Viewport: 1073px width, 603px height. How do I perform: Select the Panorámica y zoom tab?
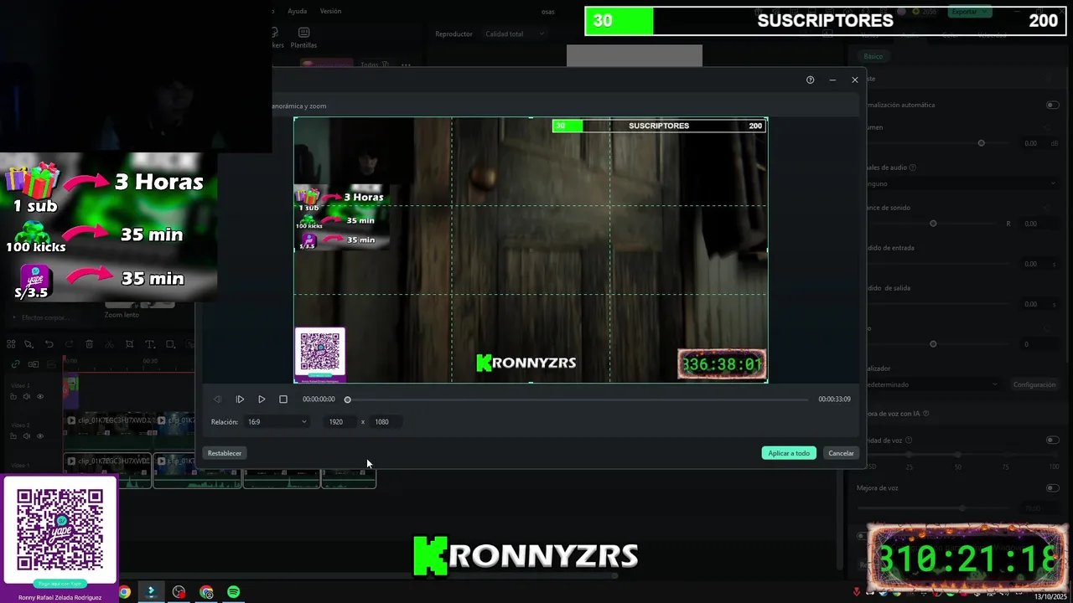299,106
